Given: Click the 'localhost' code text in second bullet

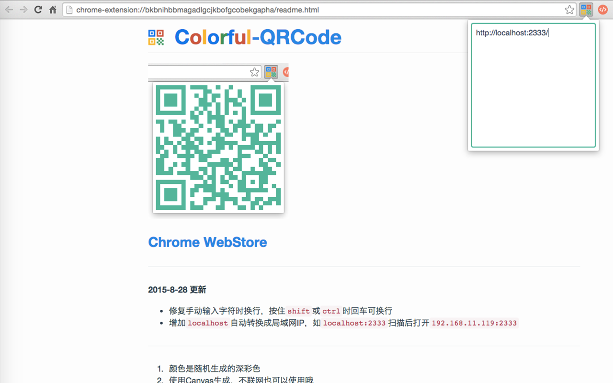Looking at the screenshot, I should pyautogui.click(x=208, y=323).
